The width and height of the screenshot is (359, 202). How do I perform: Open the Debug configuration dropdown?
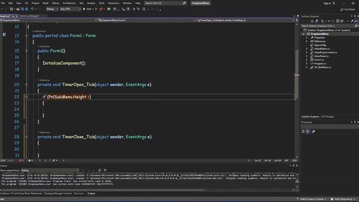click(52, 9)
